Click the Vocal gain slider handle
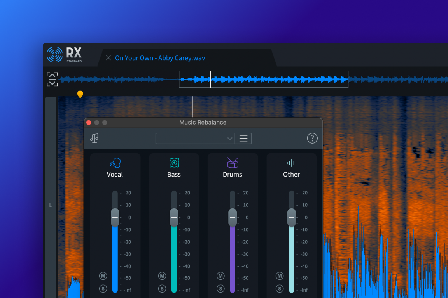The image size is (448, 298). (x=115, y=217)
